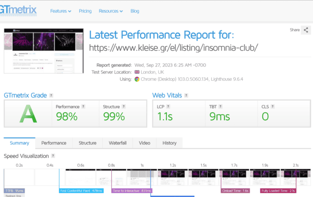Click the grade A letter
Image resolution: width=313 pixels, height=197 pixels.
pos(28,114)
